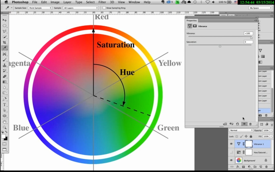Viewport: 275px width, 172px height.
Task: Open the Opacity slider dropdown arrow
Action: pyautogui.click(x=271, y=130)
